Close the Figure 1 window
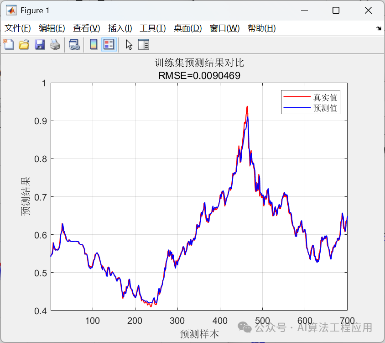The width and height of the screenshot is (385, 343). pos(368,11)
